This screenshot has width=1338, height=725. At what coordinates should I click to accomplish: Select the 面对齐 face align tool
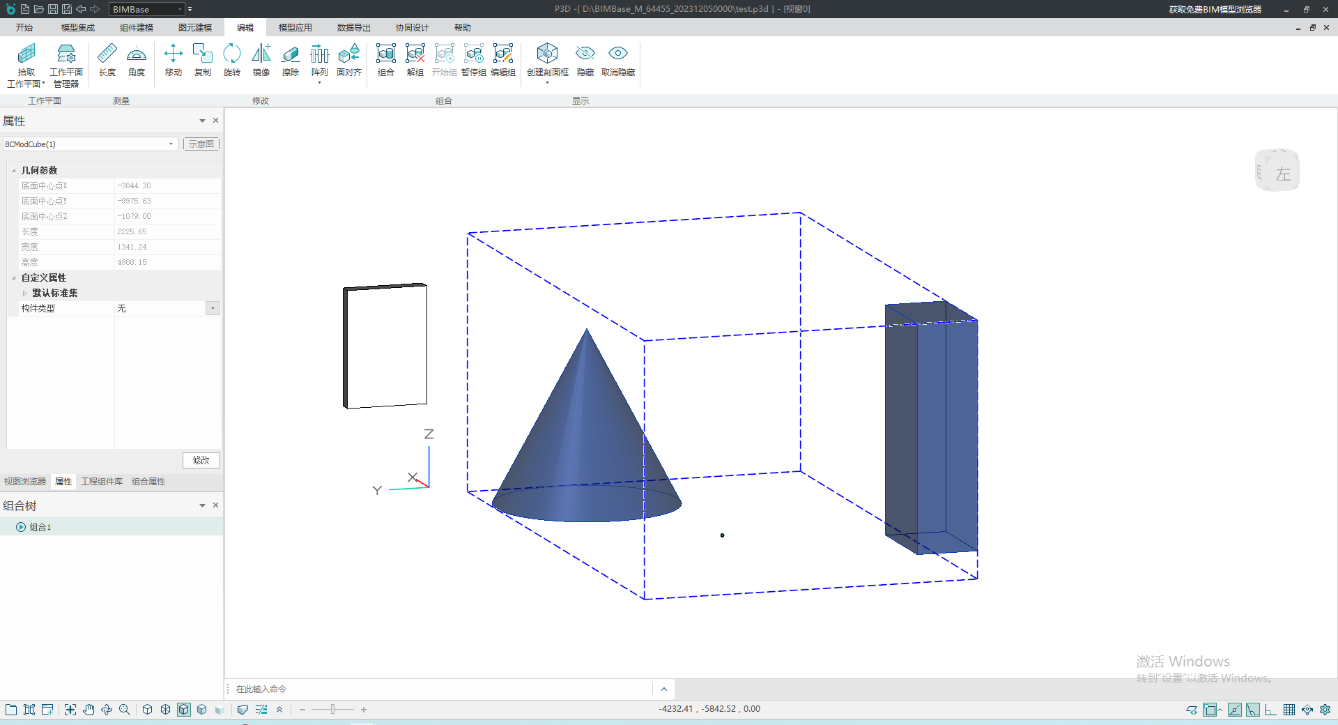[x=348, y=59]
